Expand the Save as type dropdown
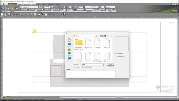The height and width of the screenshot is (101, 179). [103, 67]
